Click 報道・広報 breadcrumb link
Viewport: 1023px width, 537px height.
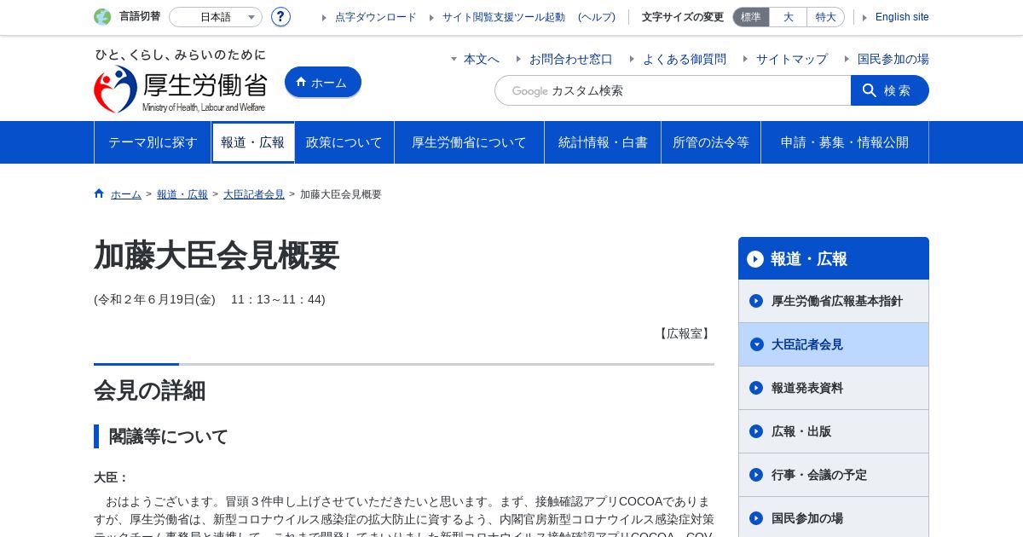click(182, 194)
